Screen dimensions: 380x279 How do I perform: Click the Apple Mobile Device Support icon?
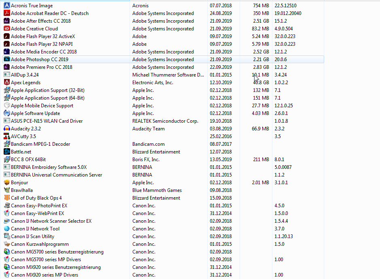(7, 105)
